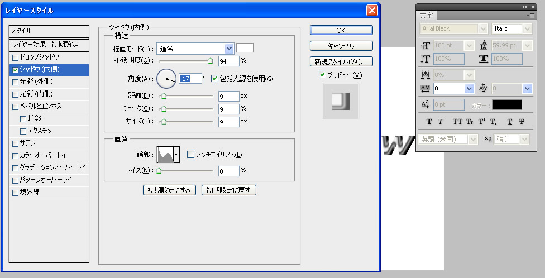Viewport: 545px width, 278px height.
Task: Apply the Small Caps Tr style
Action: (470, 122)
